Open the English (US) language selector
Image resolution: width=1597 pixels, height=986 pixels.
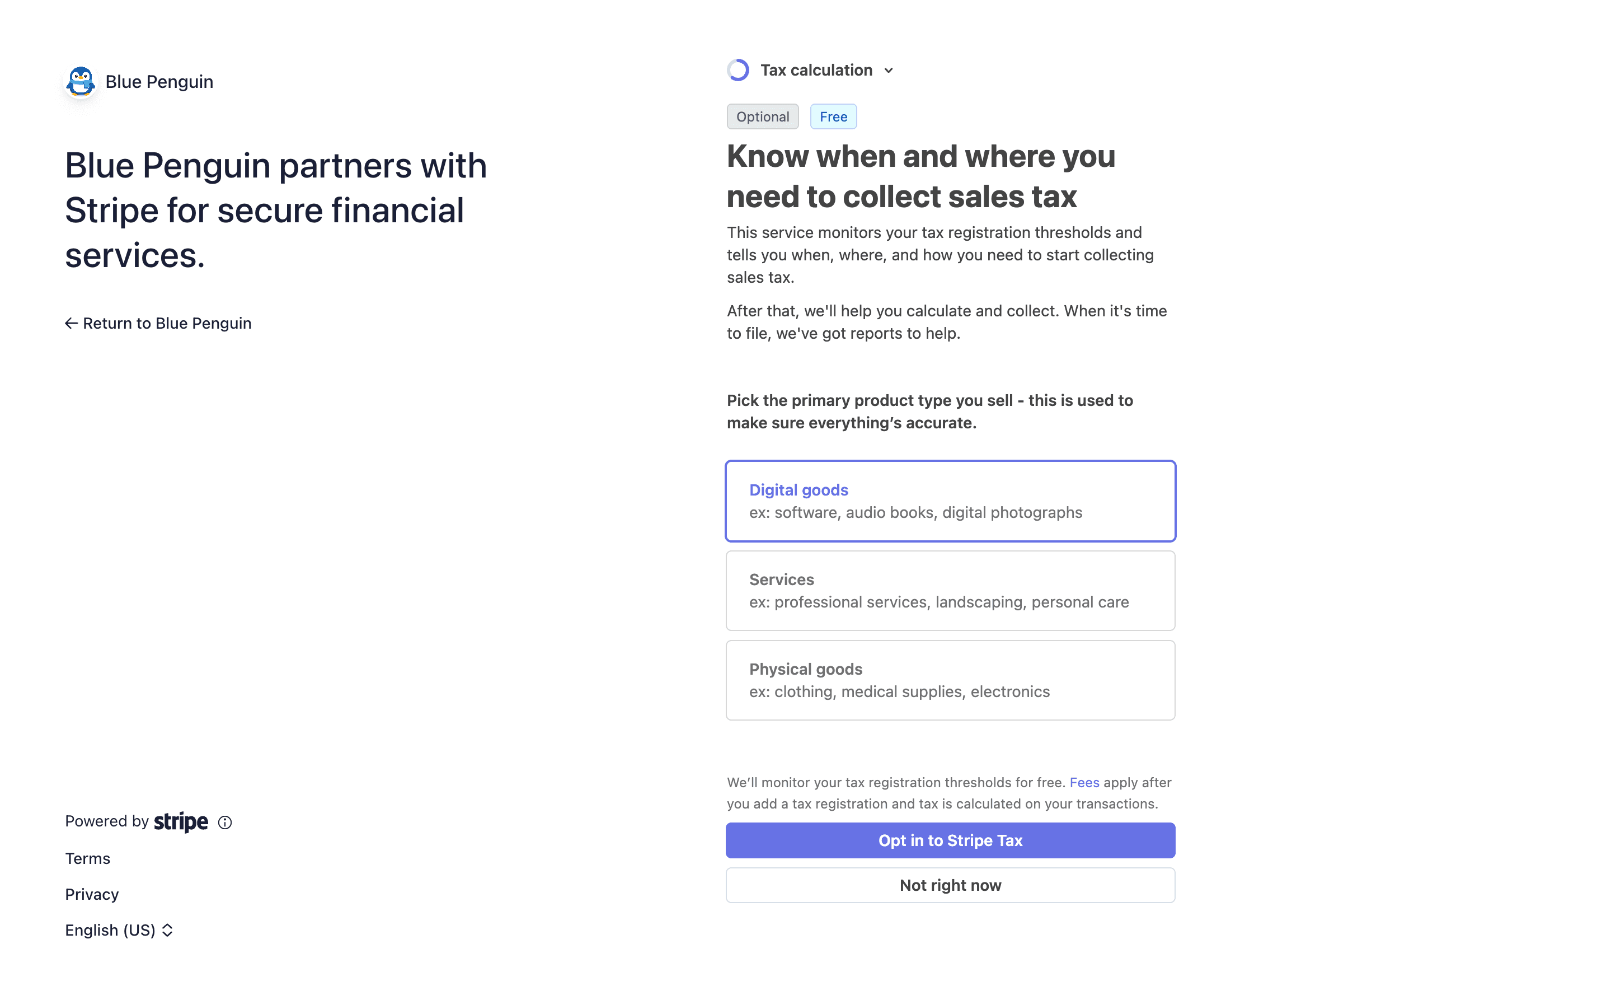coord(111,930)
